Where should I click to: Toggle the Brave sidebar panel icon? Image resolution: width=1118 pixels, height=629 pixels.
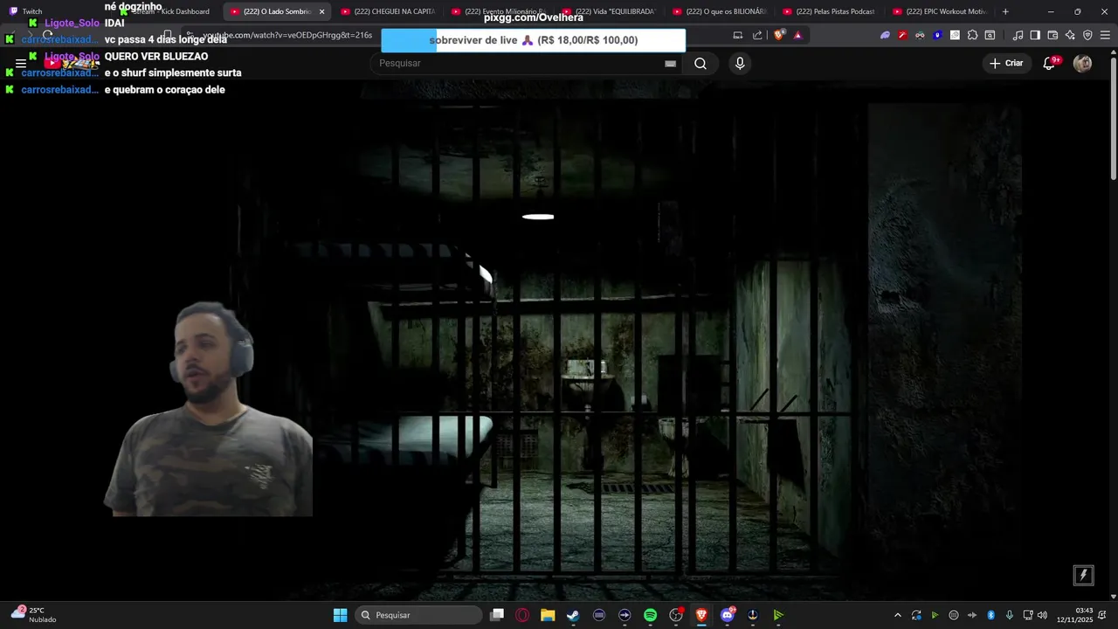pos(1035,35)
